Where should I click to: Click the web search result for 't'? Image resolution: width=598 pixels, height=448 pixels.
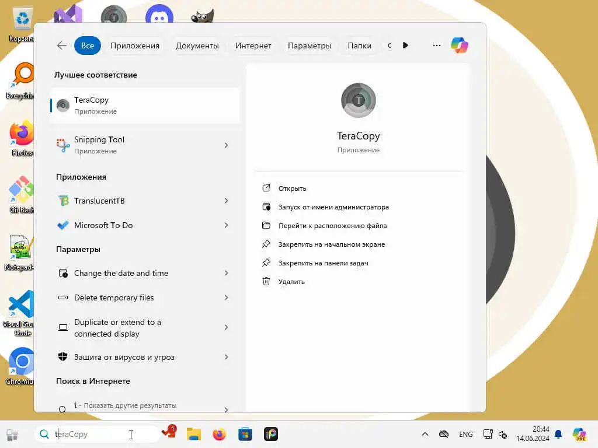[145, 407]
